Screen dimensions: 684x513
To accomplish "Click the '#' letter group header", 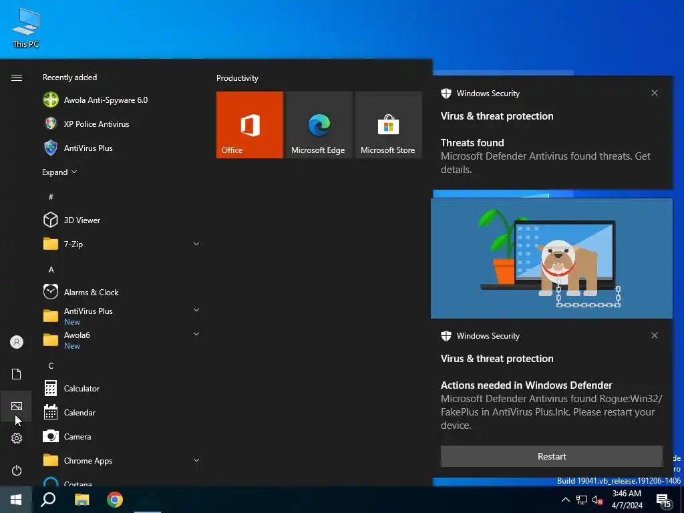I will [51, 197].
